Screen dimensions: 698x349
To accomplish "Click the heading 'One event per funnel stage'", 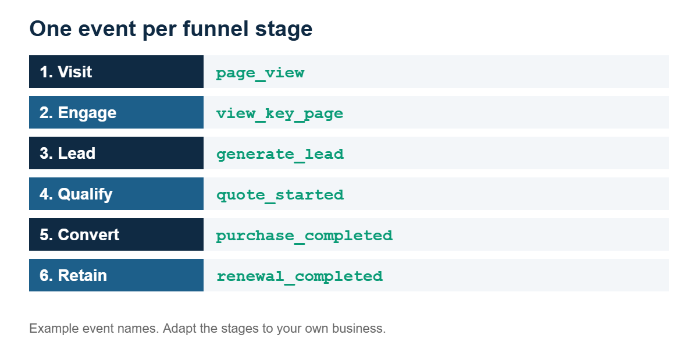I will (x=171, y=29).
